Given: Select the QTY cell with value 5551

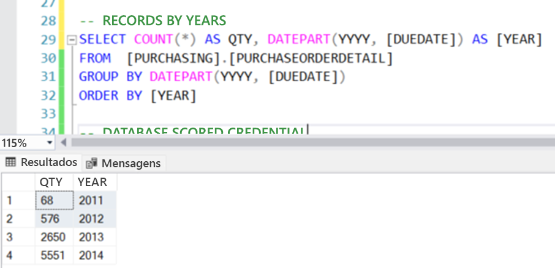Looking at the screenshot, I should pos(54,255).
